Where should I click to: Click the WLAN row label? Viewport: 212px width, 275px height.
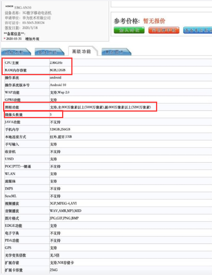click(x=10, y=174)
